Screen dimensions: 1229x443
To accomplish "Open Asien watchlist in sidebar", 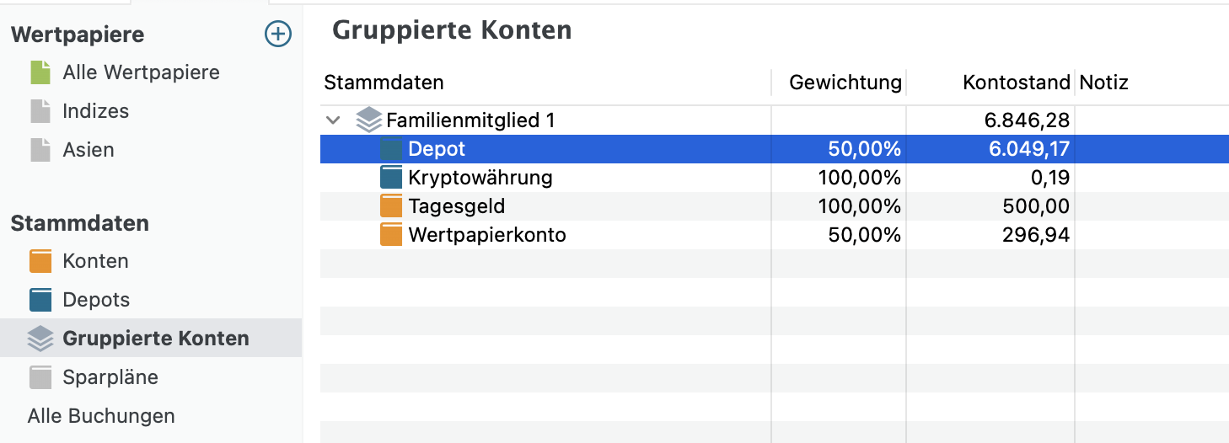I will click(89, 150).
